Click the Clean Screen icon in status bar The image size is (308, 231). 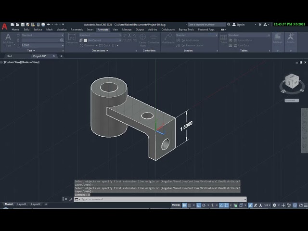pos(300,205)
